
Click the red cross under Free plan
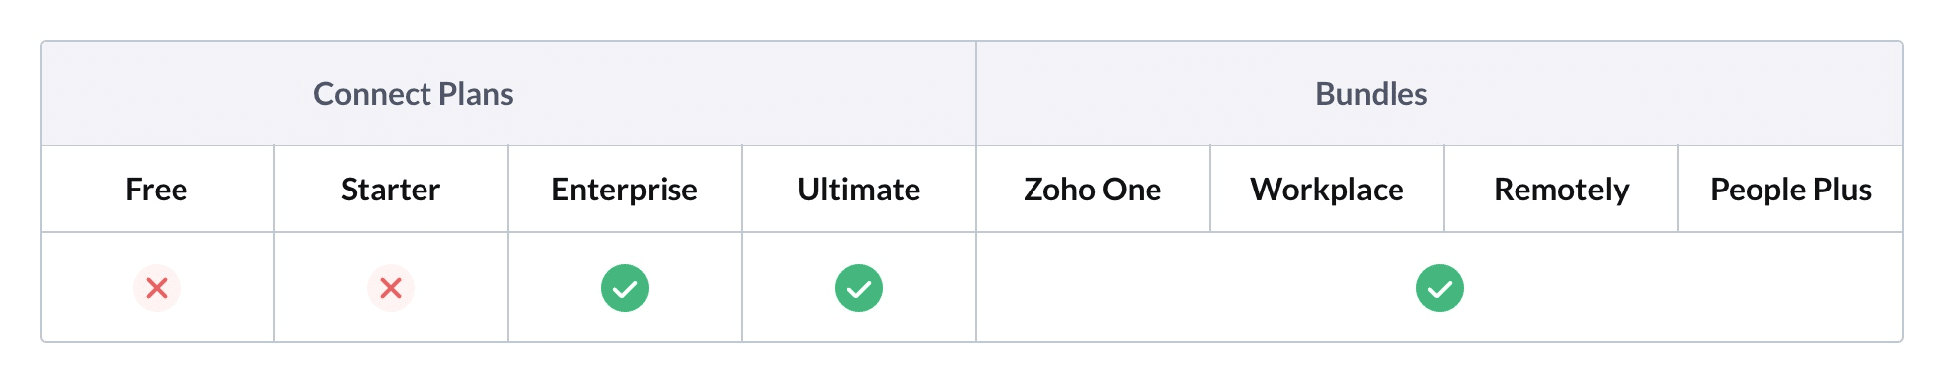pyautogui.click(x=157, y=288)
